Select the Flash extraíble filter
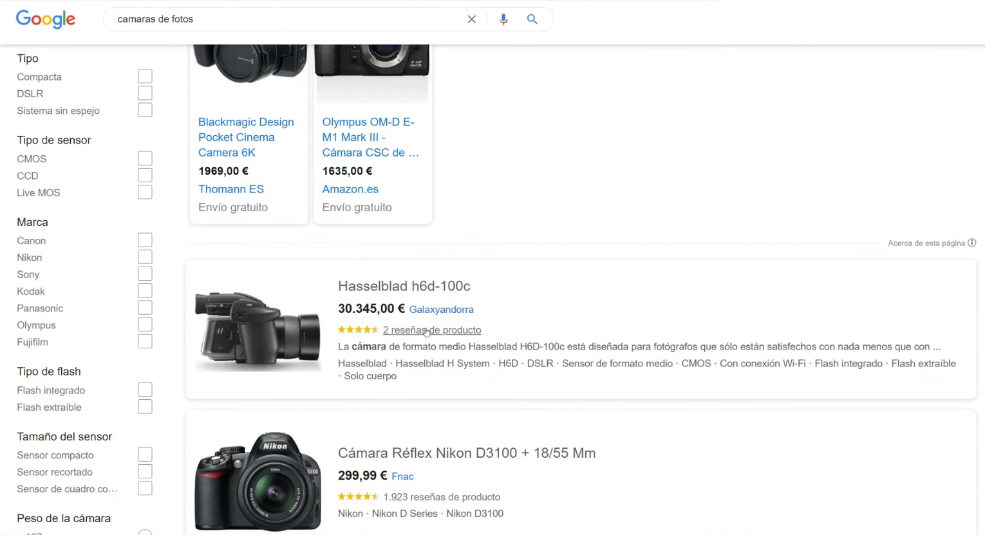The width and height of the screenshot is (985, 535). 145,407
